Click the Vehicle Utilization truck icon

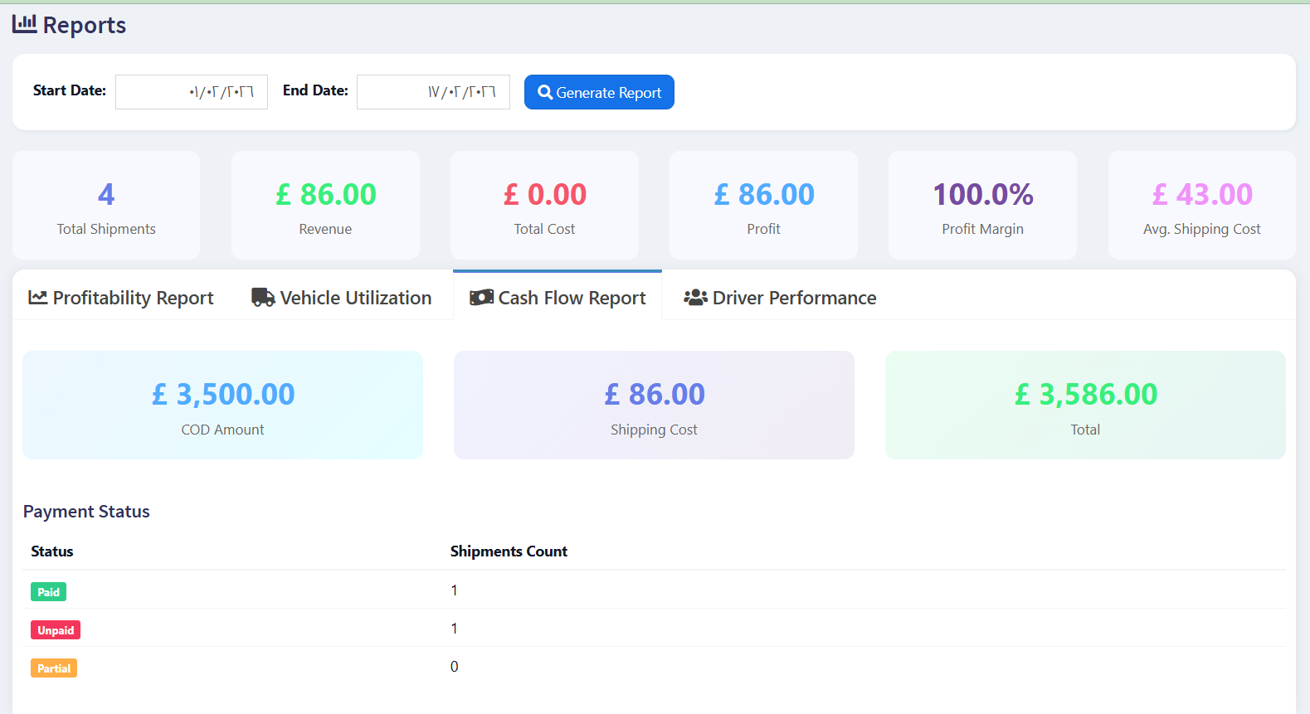coord(263,298)
